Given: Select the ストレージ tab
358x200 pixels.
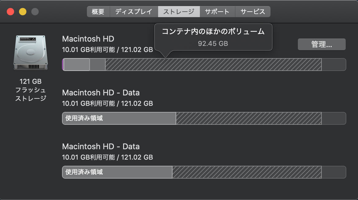Looking at the screenshot, I should pos(179,12).
